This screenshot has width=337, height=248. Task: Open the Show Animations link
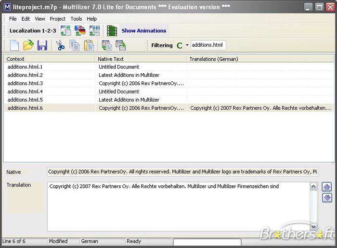pyautogui.click(x=144, y=31)
